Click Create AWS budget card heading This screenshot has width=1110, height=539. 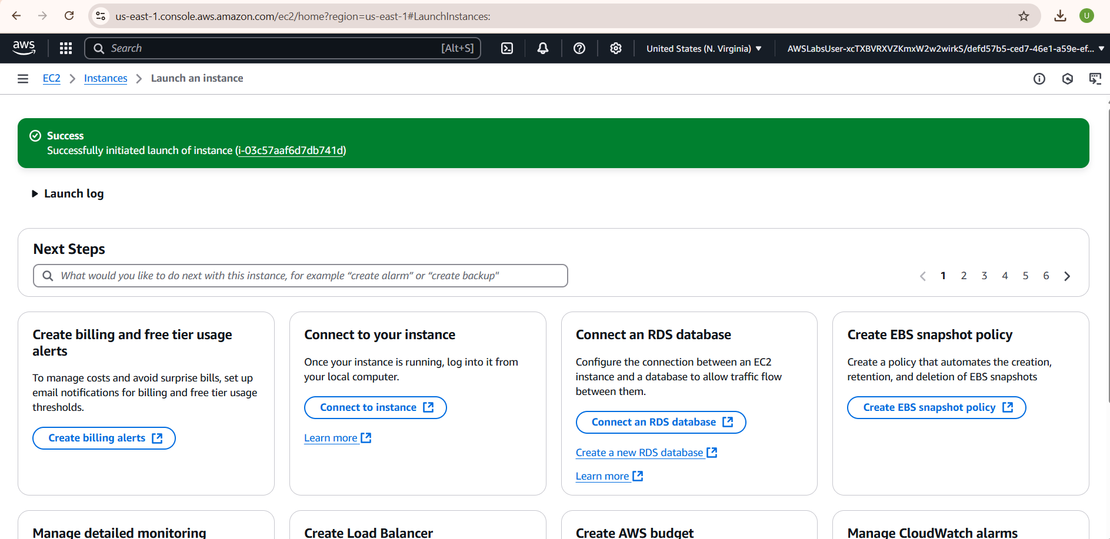[635, 533]
